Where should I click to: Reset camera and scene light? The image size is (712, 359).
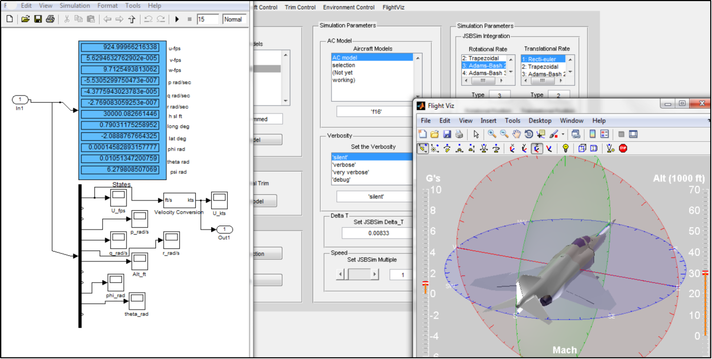point(610,148)
